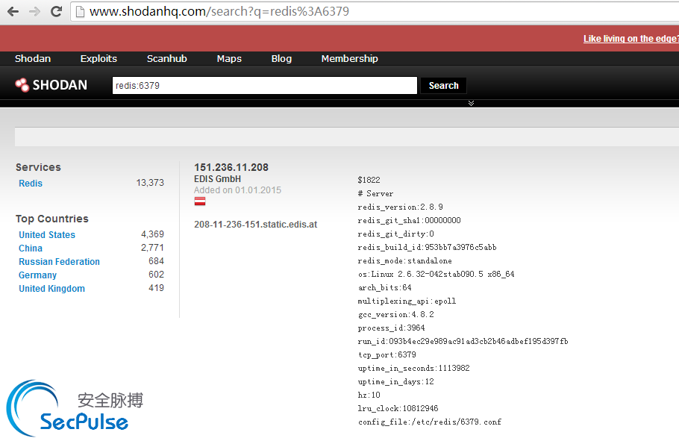The image size is (679, 441).
Task: Click the Germany count 602
Action: 157,275
